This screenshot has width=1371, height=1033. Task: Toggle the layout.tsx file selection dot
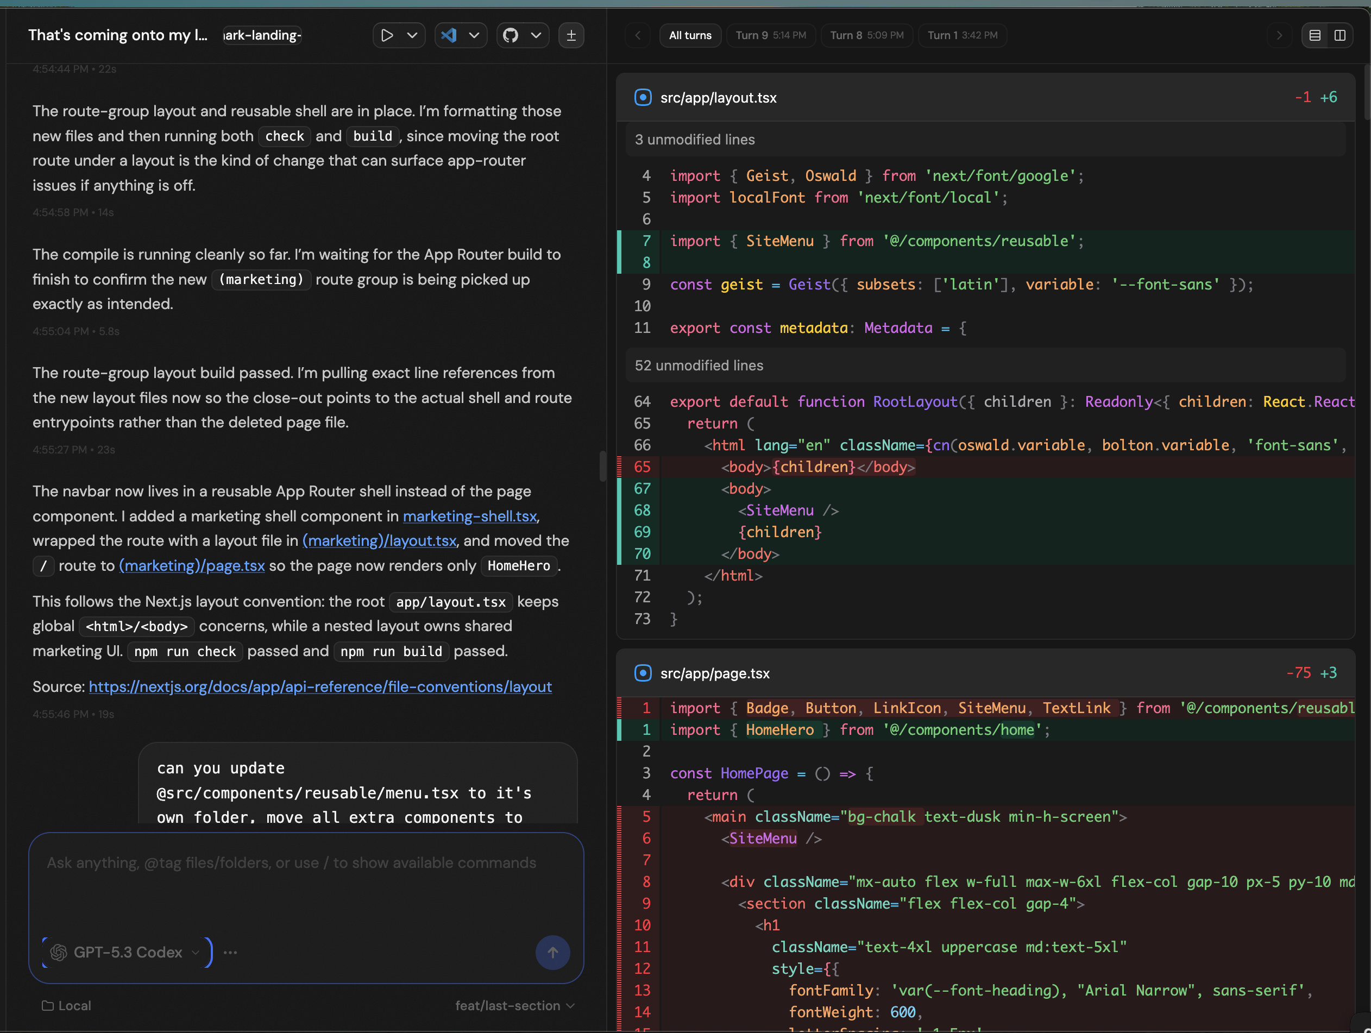[x=643, y=97]
